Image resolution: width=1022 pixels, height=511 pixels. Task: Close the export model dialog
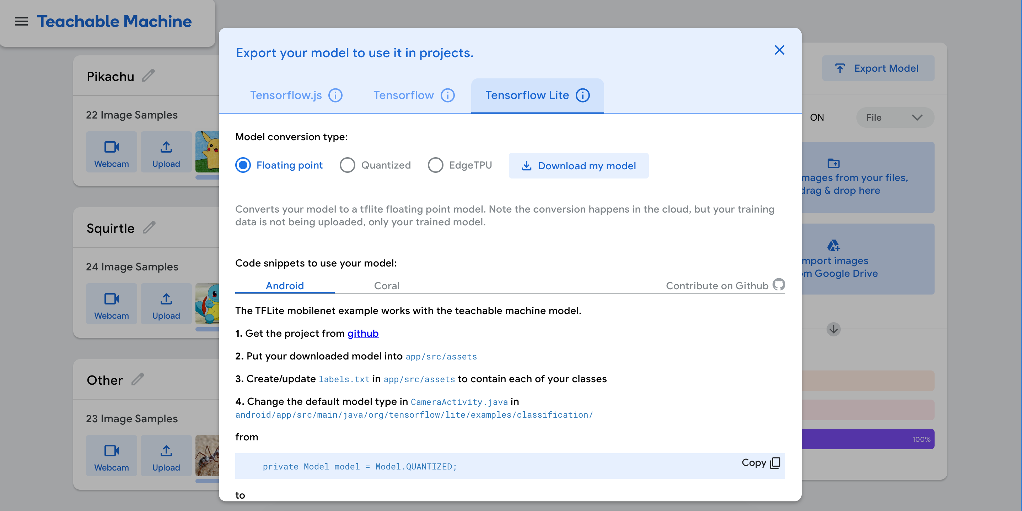point(779,50)
